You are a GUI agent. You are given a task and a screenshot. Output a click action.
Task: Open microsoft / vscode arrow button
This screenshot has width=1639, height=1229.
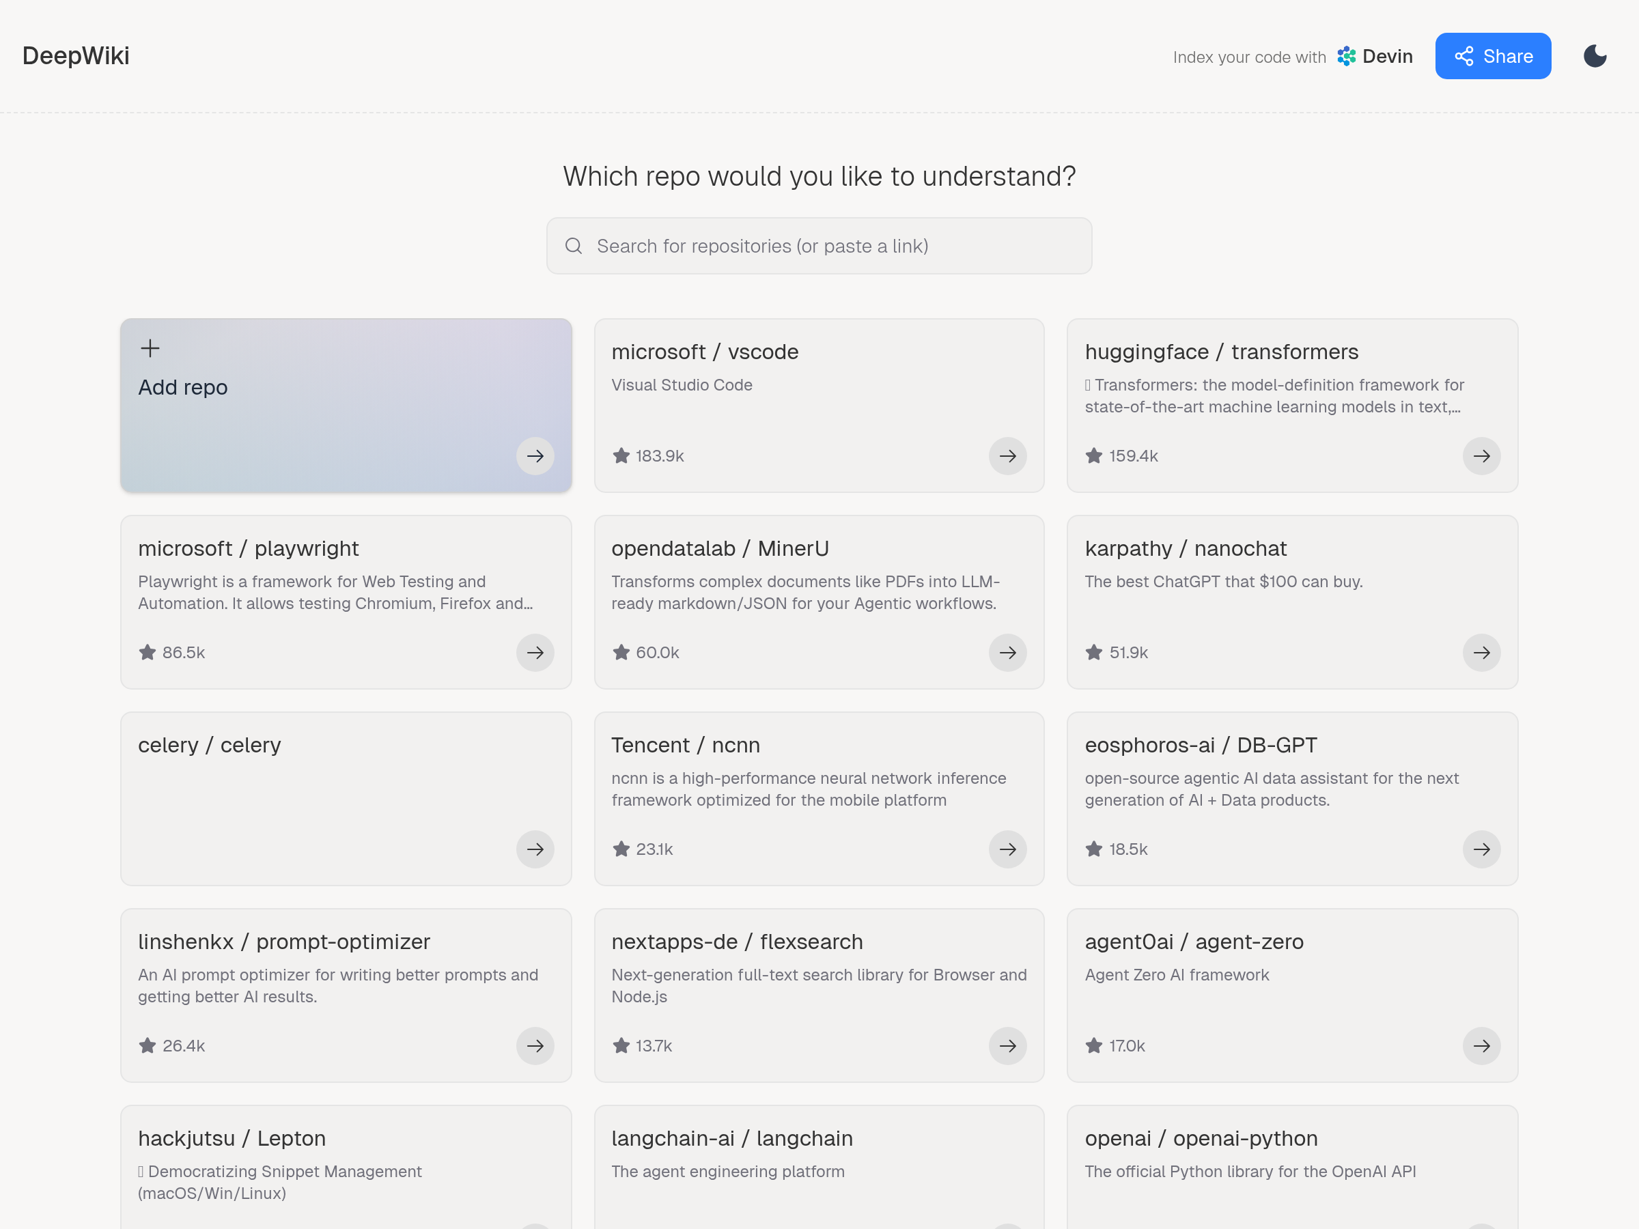tap(1007, 456)
